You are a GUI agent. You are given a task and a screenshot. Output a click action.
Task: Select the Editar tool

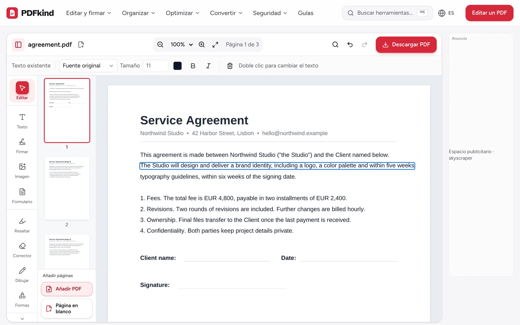(22, 91)
